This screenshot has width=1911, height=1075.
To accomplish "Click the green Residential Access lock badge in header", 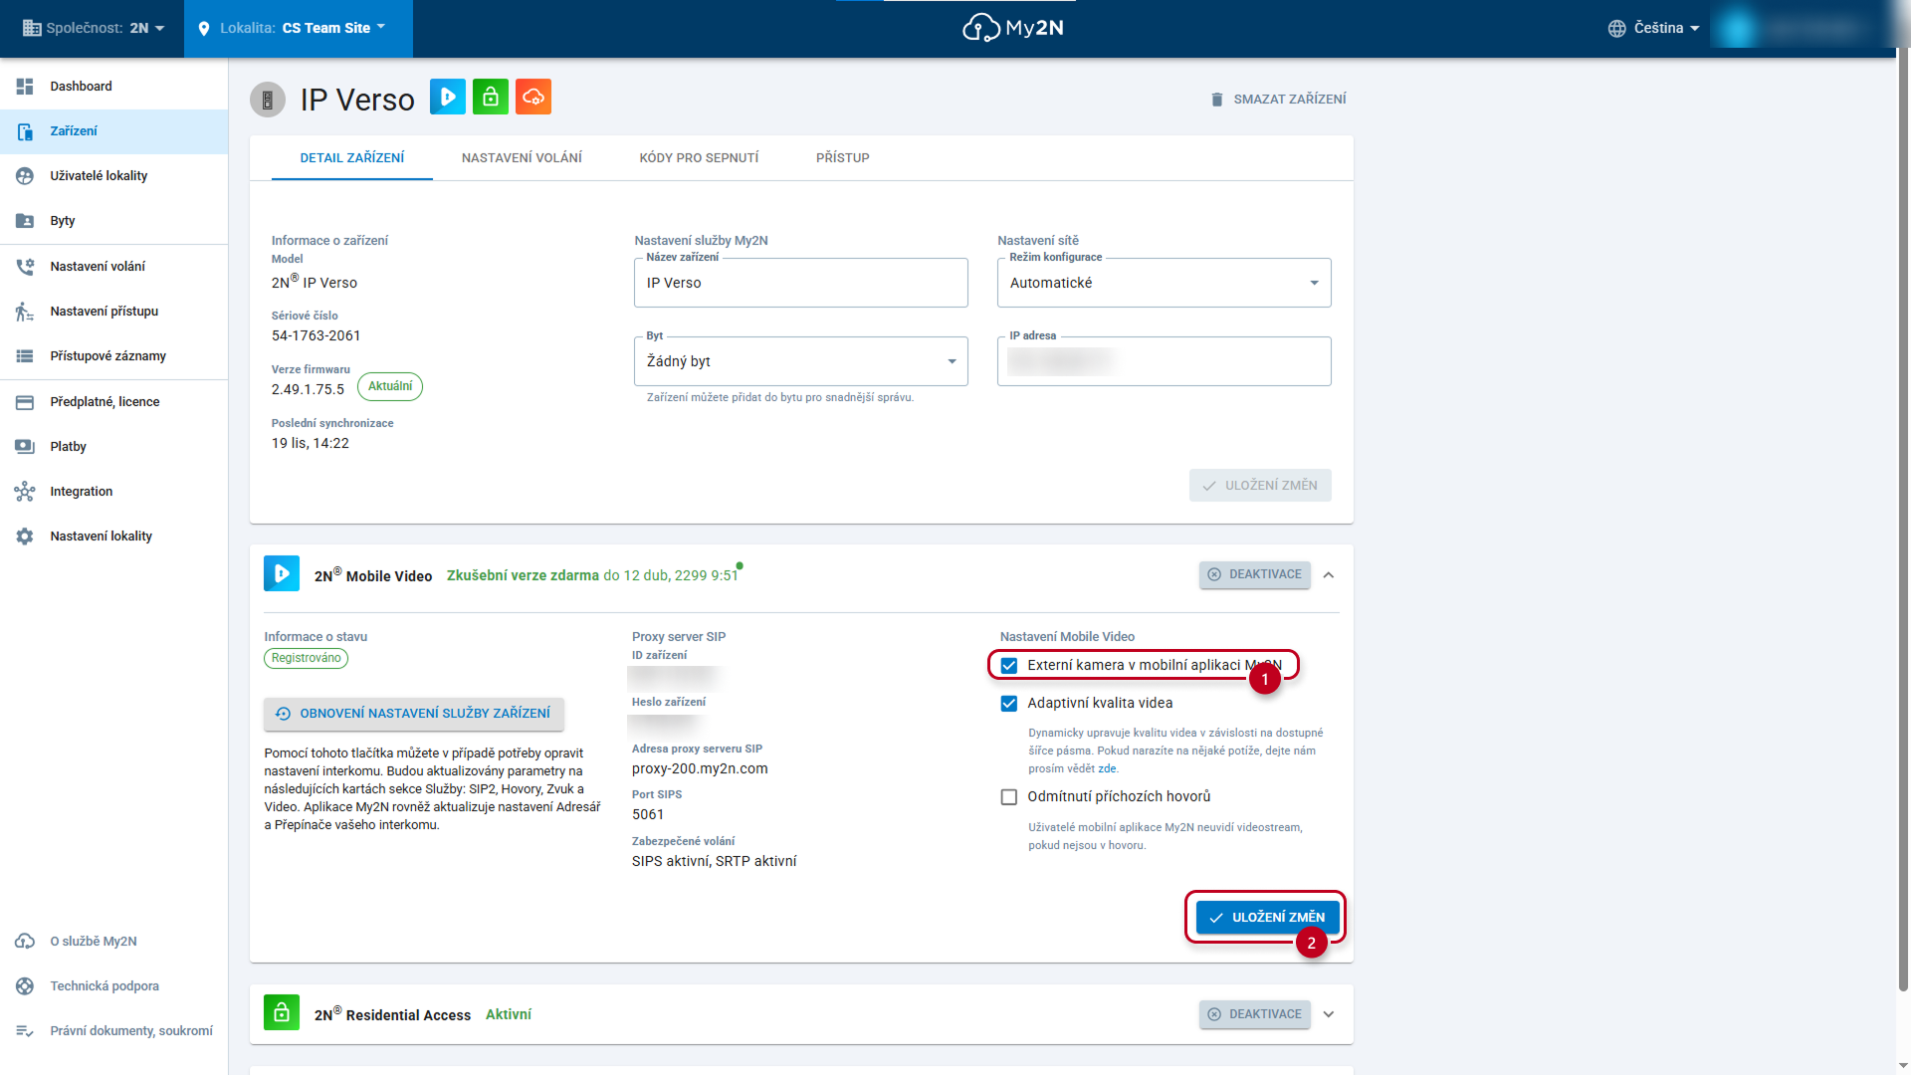I will (x=491, y=97).
